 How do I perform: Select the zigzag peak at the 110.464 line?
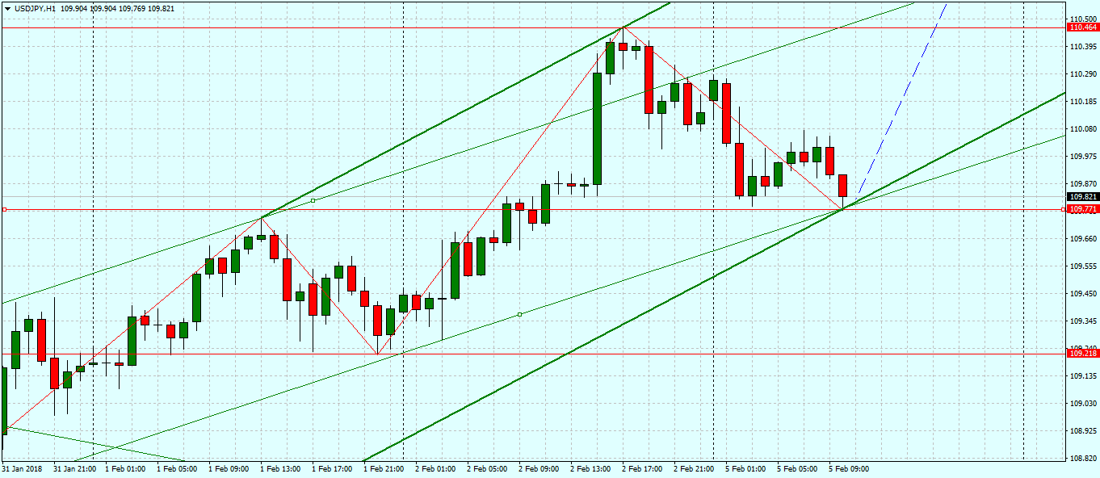point(623,27)
